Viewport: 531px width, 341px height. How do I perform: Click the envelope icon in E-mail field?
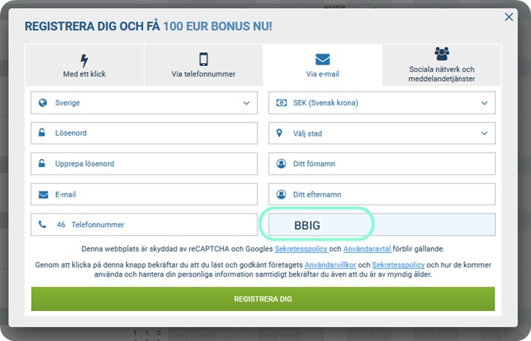pyautogui.click(x=43, y=195)
